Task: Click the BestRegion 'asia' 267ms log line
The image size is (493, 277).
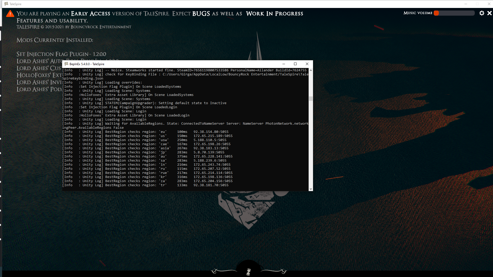Action: coord(145,148)
